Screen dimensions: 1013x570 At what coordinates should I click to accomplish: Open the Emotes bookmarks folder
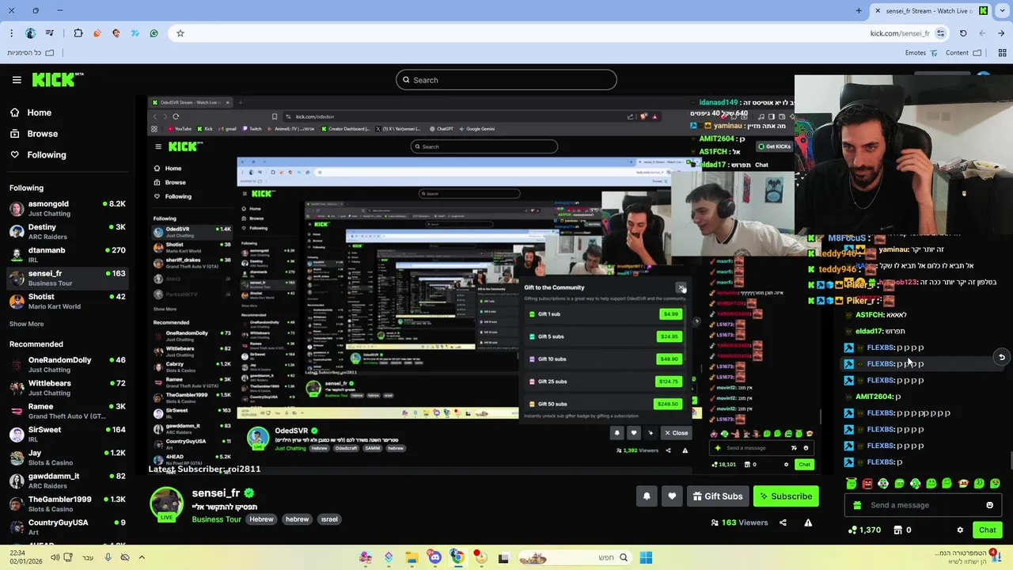pyautogui.click(x=922, y=53)
